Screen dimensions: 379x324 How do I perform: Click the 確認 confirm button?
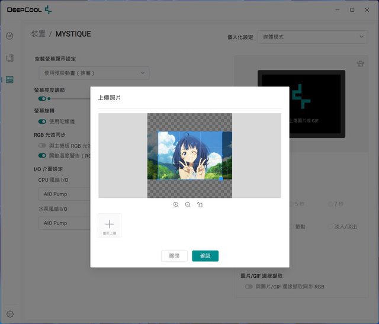pyautogui.click(x=205, y=256)
